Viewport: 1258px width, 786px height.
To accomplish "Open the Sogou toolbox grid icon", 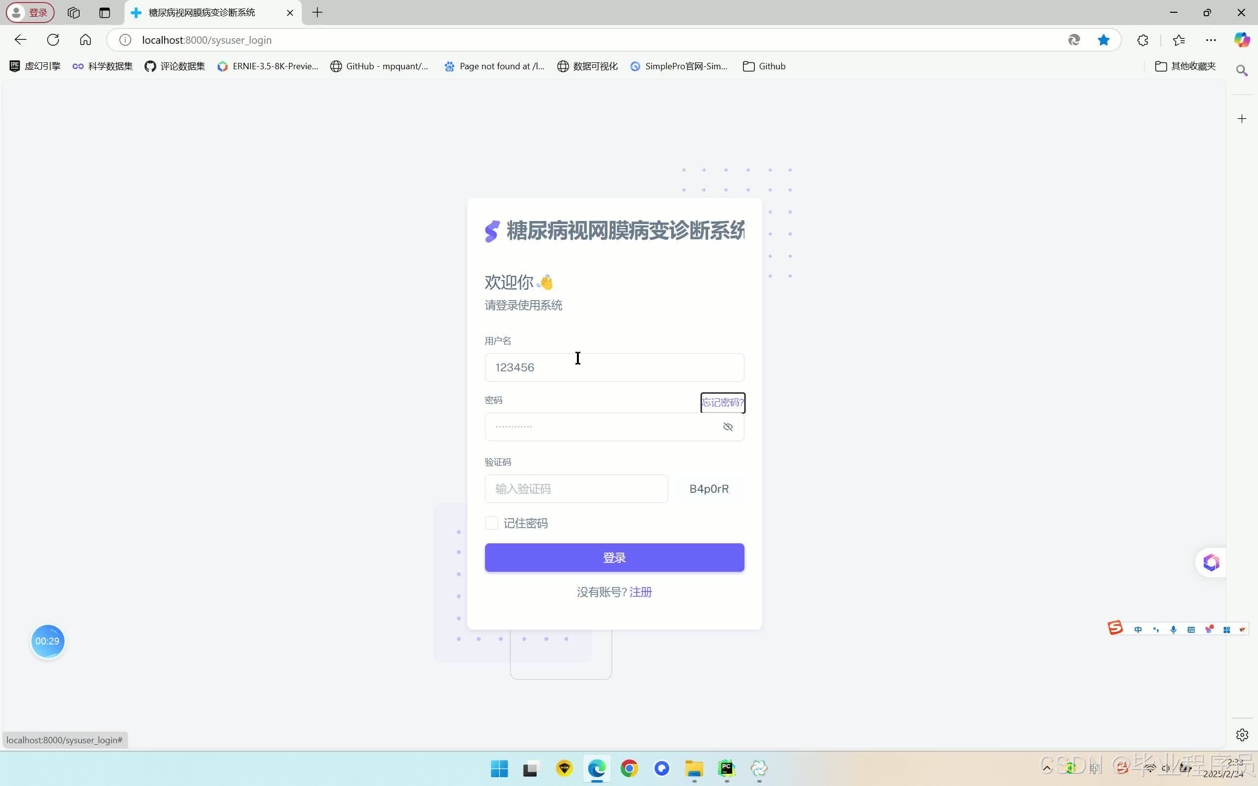I will (1226, 629).
